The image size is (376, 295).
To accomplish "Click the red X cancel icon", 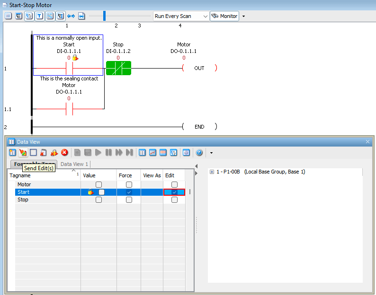I will (64, 153).
